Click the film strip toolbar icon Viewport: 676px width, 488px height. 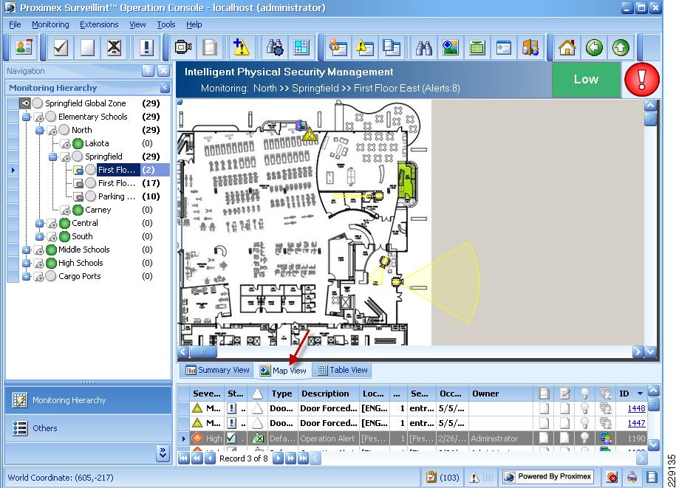(210, 47)
